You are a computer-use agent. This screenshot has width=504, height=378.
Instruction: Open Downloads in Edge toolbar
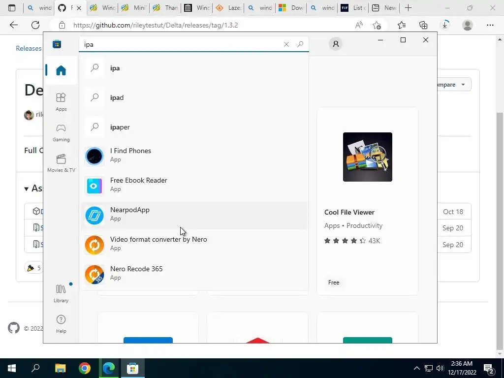[445, 25]
